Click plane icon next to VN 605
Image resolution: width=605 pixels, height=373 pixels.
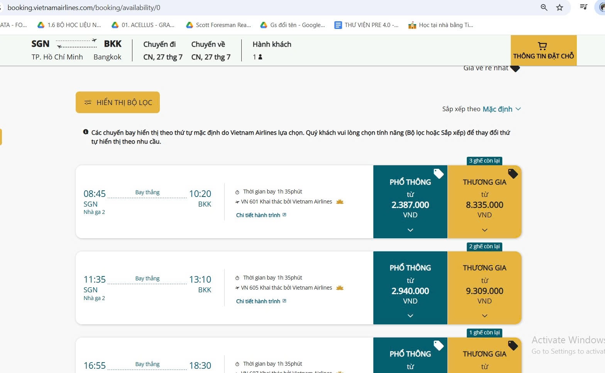(237, 288)
